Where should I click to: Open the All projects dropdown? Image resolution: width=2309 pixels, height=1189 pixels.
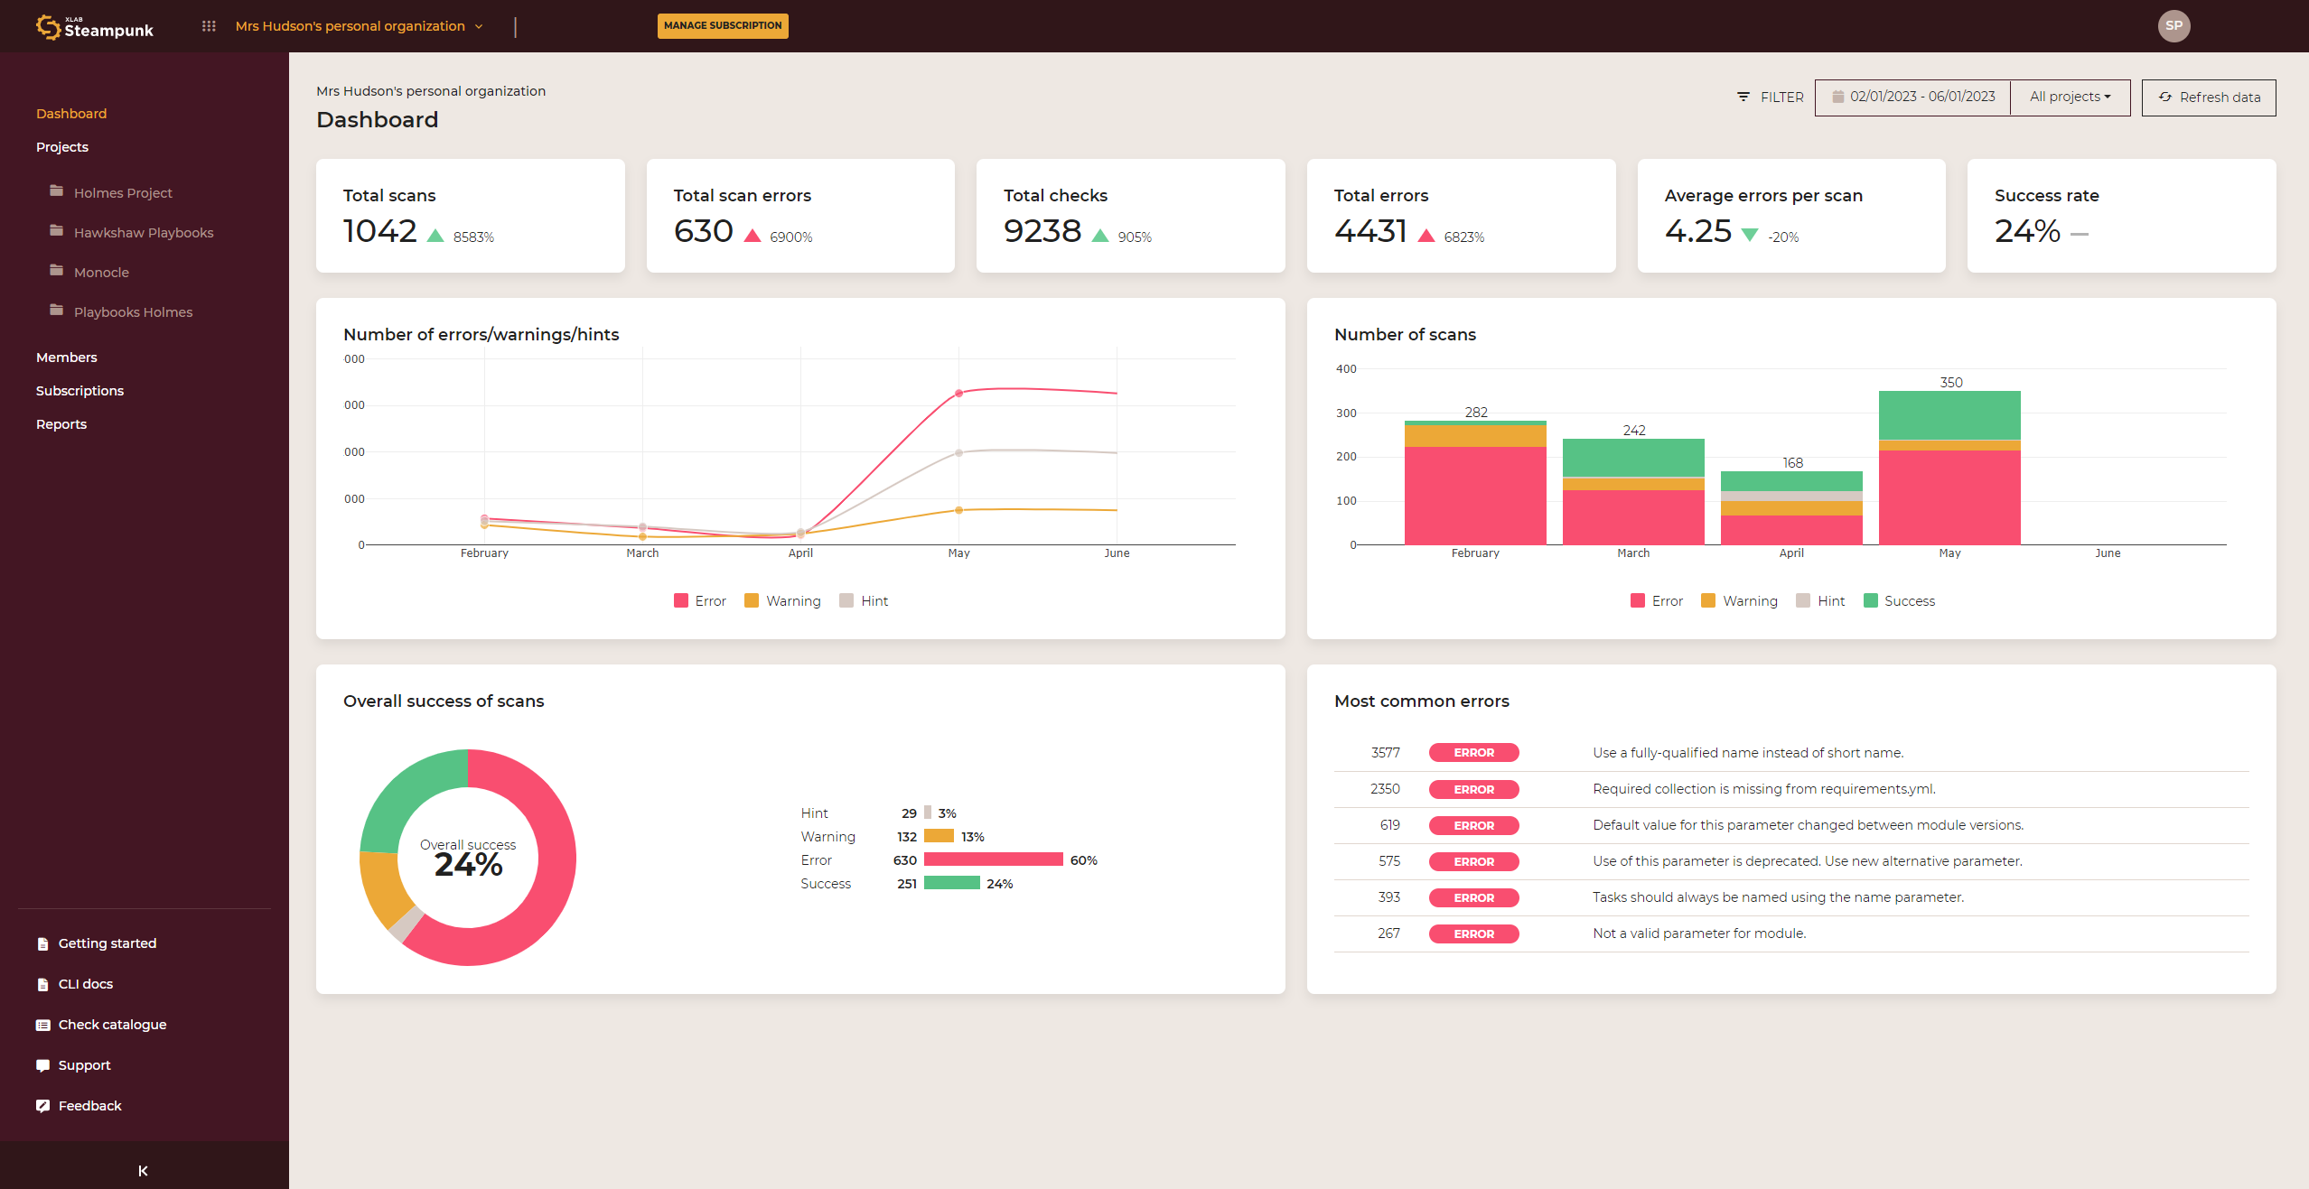coord(2070,97)
